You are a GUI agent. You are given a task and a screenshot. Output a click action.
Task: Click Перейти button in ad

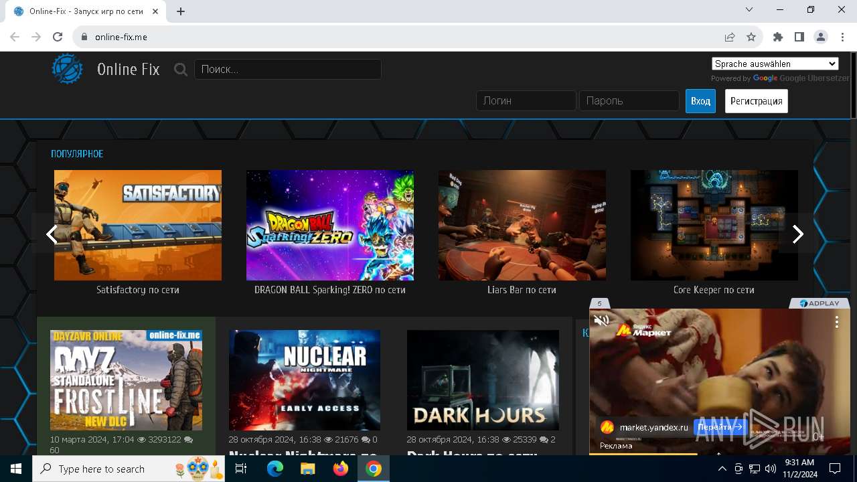tap(720, 426)
